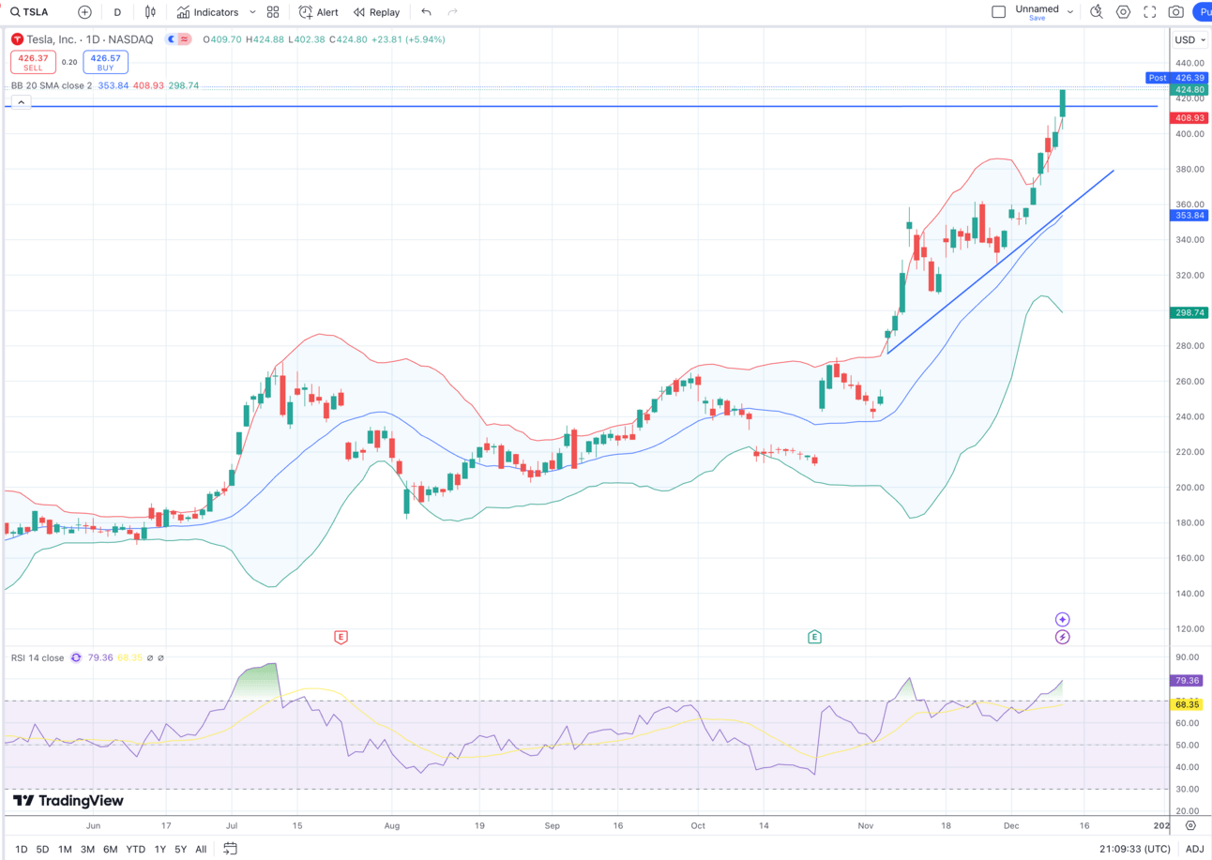
Task: Click the red data-status wave icon
Action: pyautogui.click(x=184, y=39)
